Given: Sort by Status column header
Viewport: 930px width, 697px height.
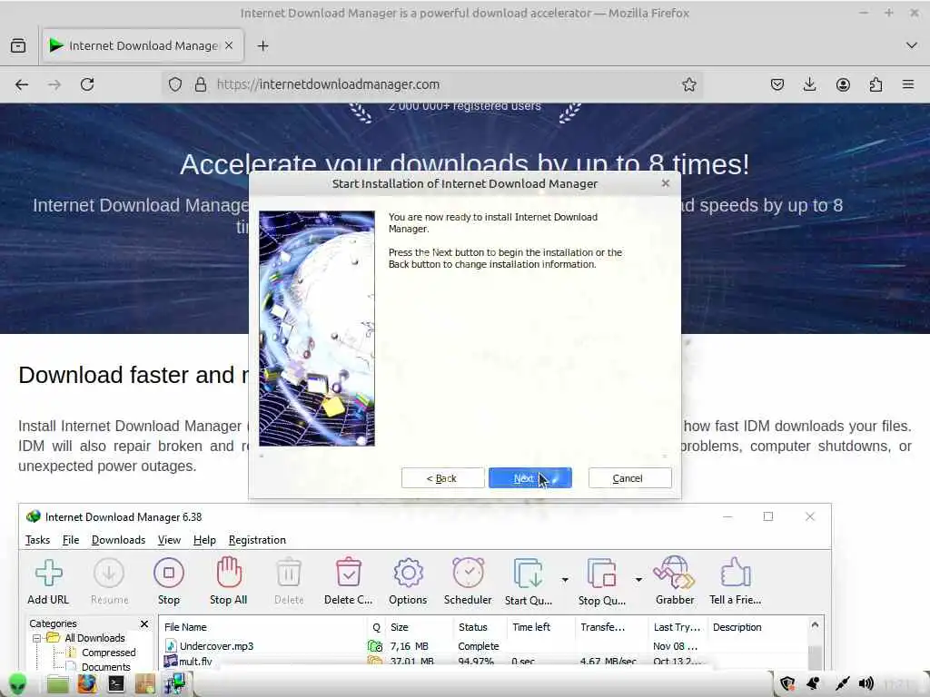Looking at the screenshot, I should click(x=480, y=627).
